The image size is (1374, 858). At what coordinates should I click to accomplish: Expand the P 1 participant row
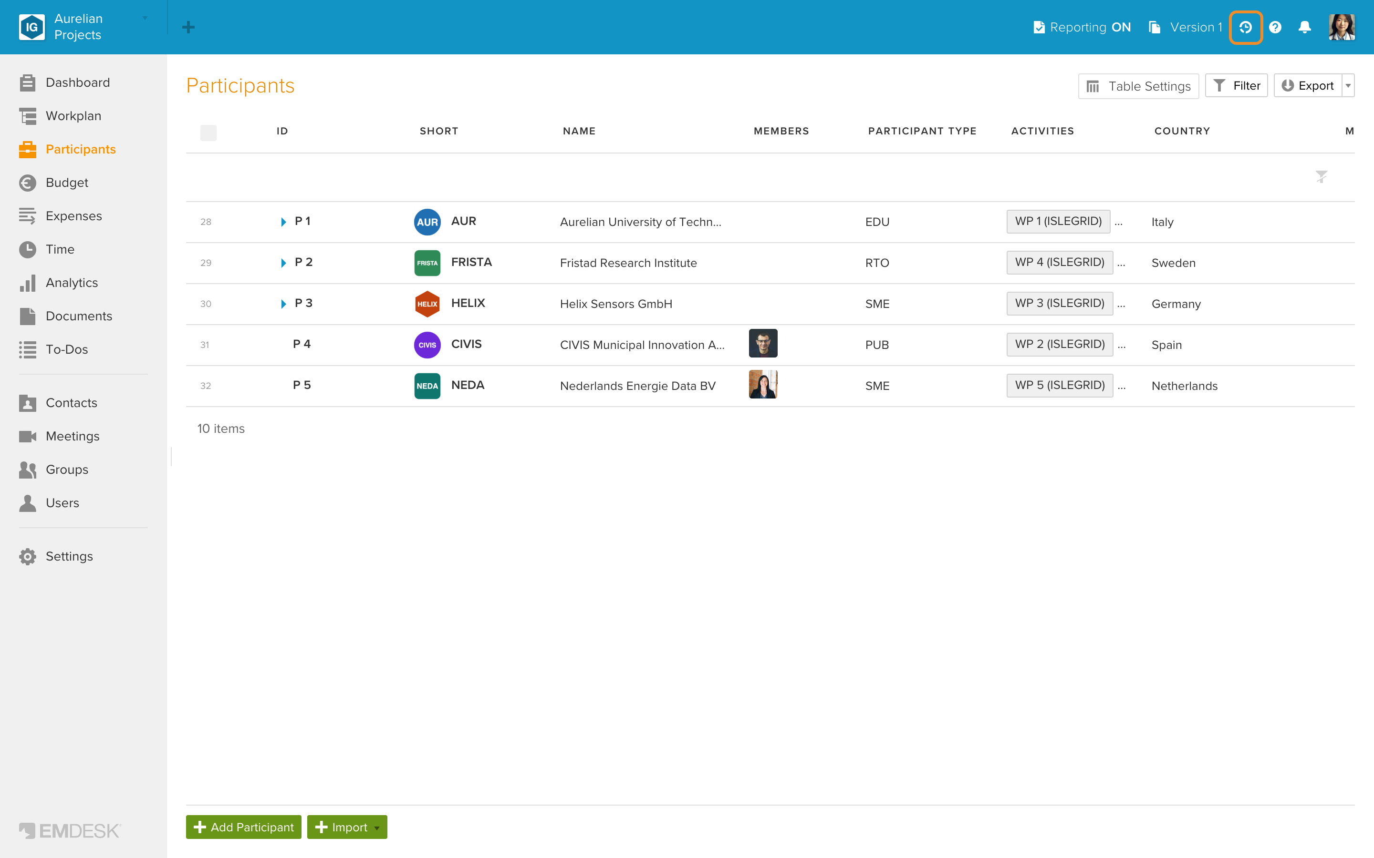[x=283, y=222]
